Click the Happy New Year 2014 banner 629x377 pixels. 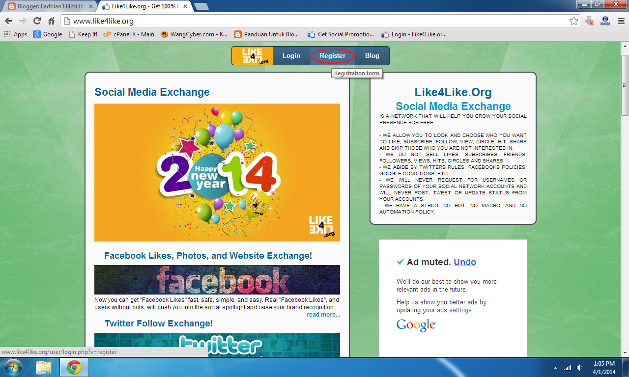pyautogui.click(x=217, y=172)
